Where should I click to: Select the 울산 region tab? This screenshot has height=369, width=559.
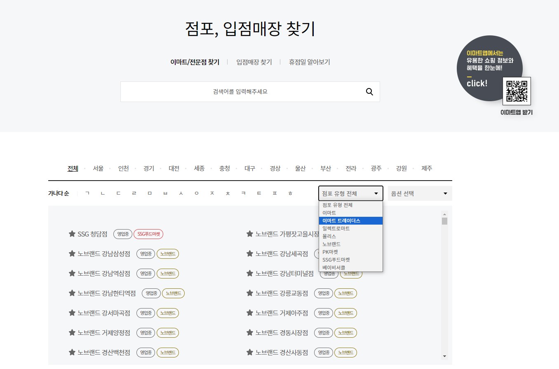click(x=301, y=168)
